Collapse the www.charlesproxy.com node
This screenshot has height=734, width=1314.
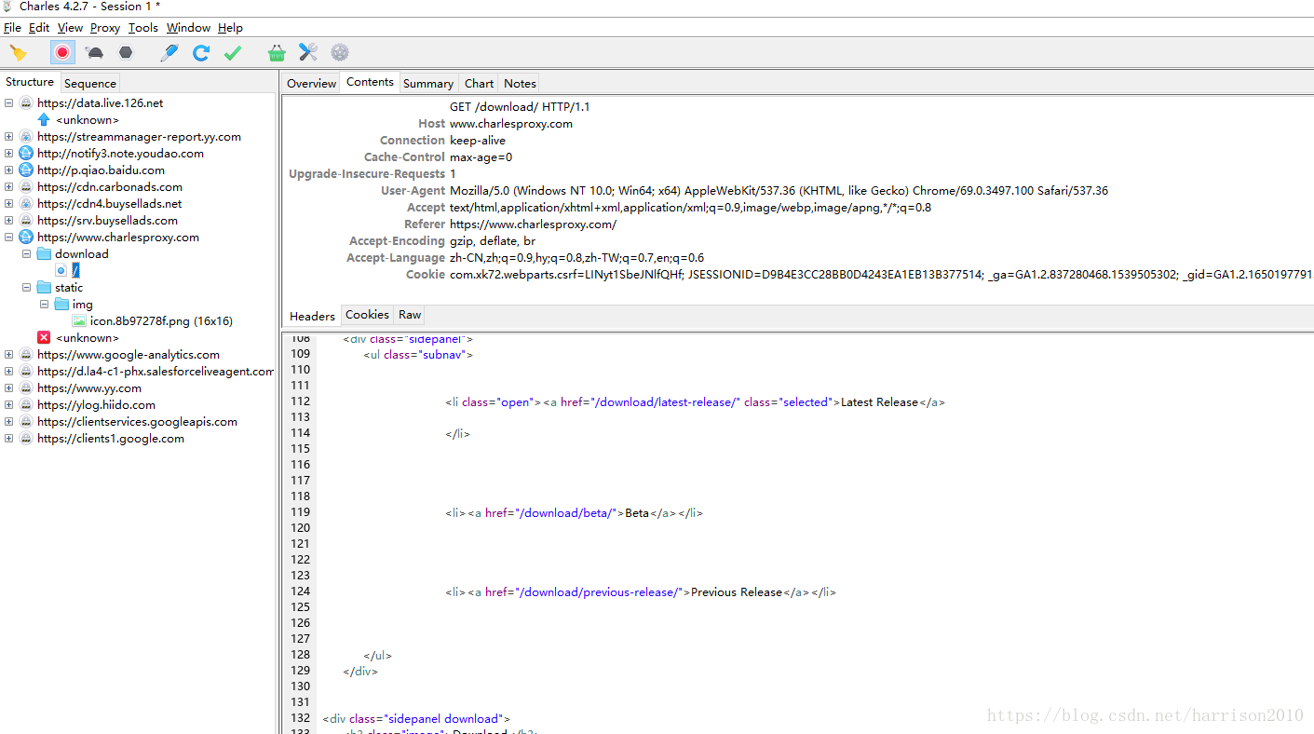8,238
